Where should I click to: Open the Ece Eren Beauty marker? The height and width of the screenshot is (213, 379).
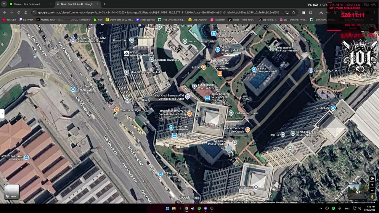[127, 100]
